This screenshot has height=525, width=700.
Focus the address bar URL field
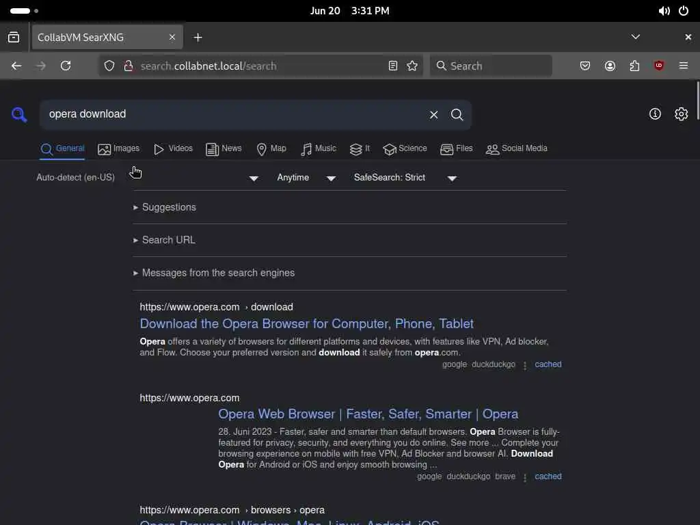tap(259, 66)
